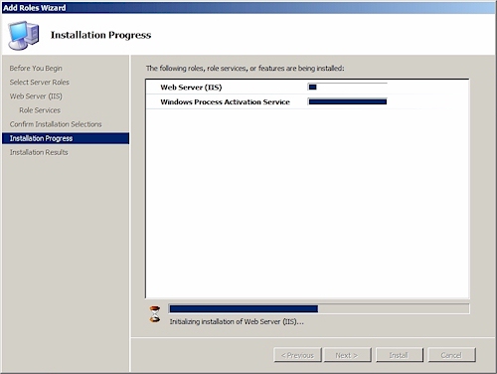Click the hourglass progress icon
The width and height of the screenshot is (497, 374).
[x=154, y=314]
